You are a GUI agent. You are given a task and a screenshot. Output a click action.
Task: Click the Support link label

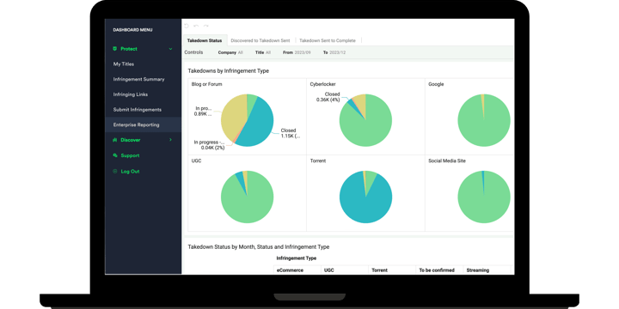[130, 155]
